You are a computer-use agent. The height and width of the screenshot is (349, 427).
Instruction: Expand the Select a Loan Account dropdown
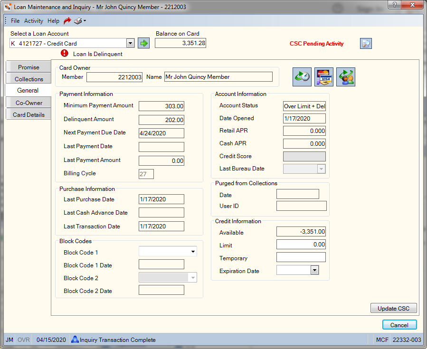(131, 43)
